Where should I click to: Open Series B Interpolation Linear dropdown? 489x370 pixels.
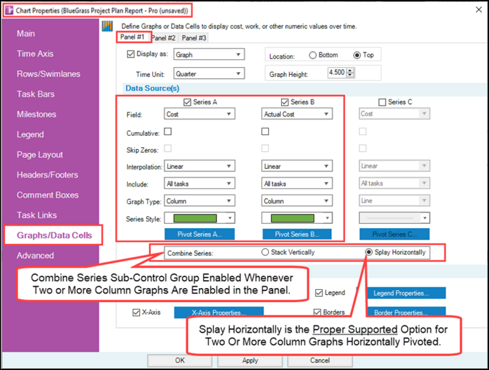(297, 166)
